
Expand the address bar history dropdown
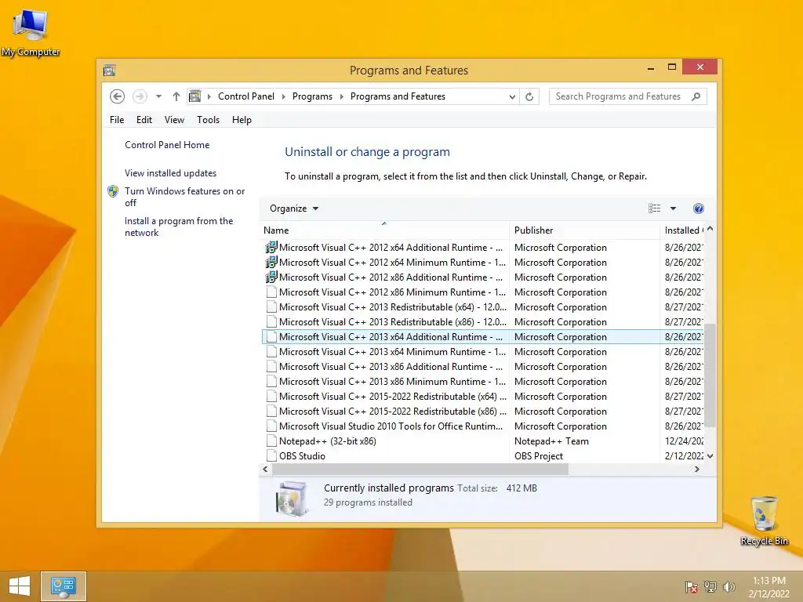[x=511, y=96]
